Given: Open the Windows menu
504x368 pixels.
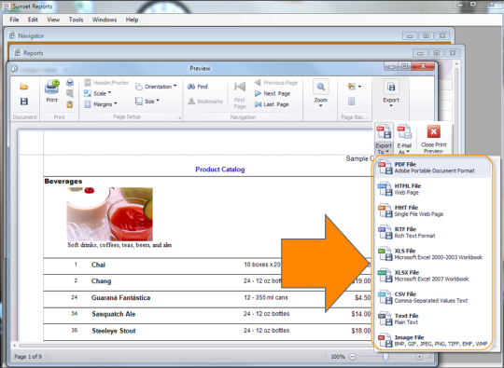Looking at the screenshot, I should tap(105, 20).
